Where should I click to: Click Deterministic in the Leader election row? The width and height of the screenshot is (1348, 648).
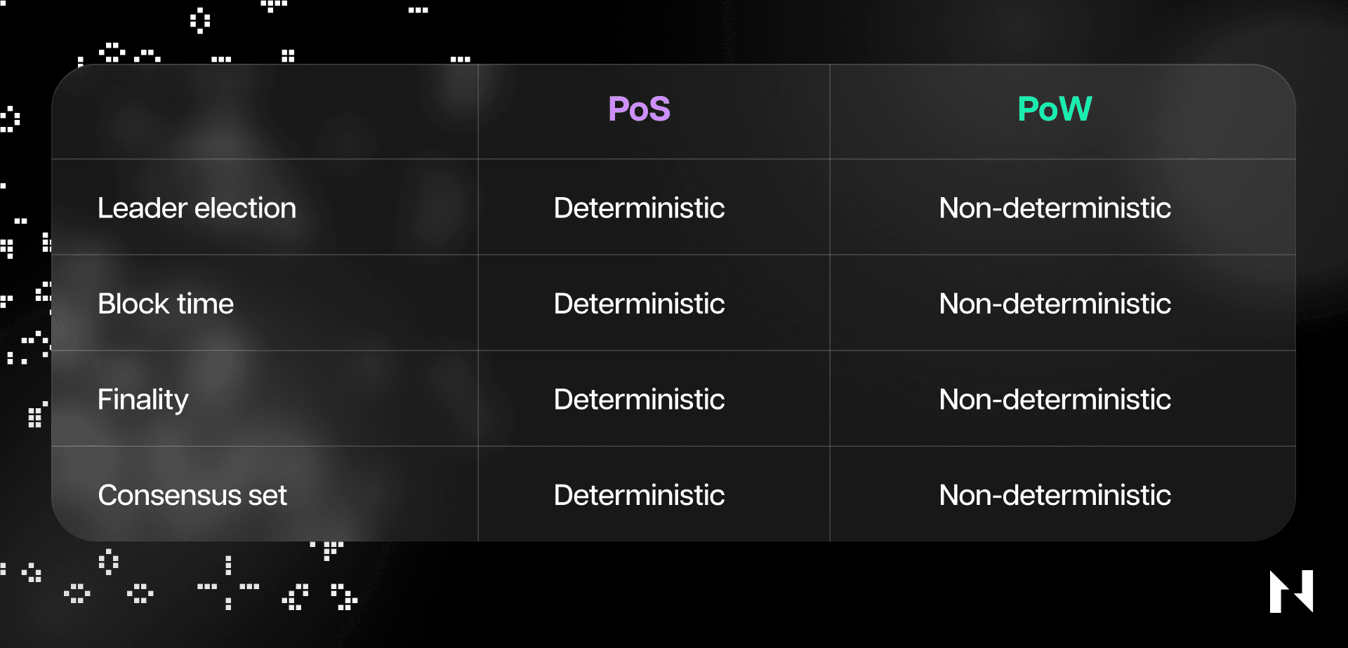point(639,208)
